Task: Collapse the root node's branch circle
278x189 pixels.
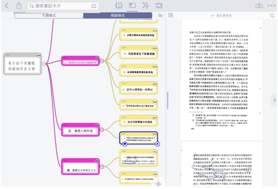Action: [44, 64]
